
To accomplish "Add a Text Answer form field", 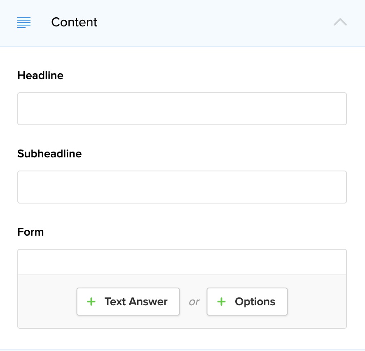I will 128,302.
